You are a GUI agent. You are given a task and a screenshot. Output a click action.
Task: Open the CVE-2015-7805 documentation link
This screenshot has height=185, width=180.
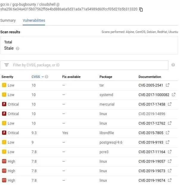[151, 133]
